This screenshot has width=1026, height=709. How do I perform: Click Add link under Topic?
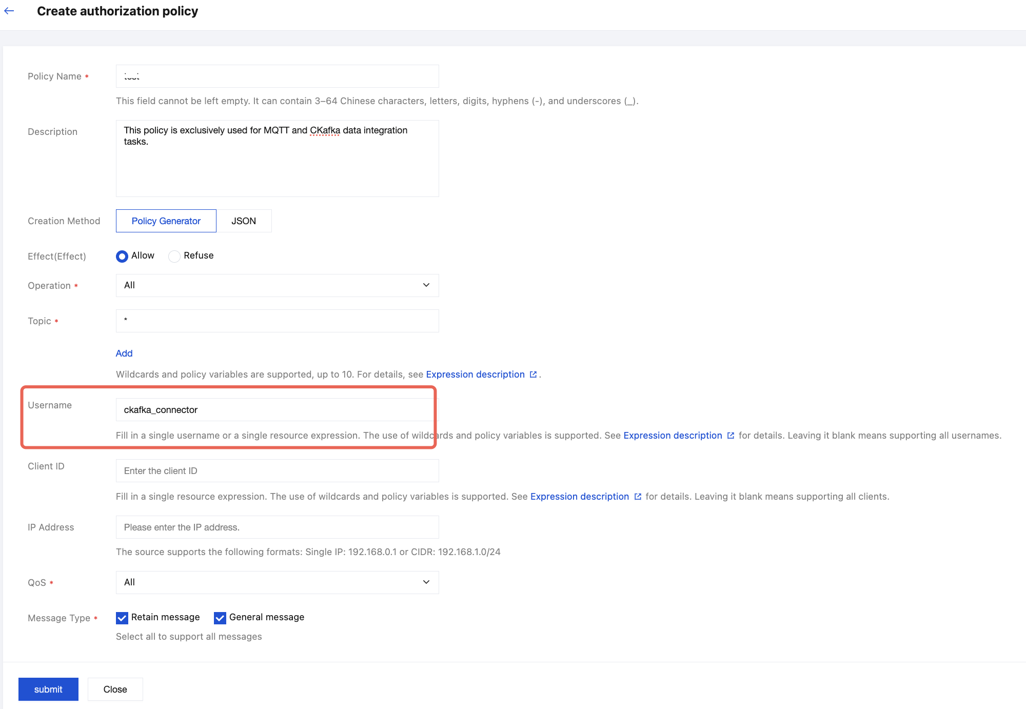coord(124,353)
